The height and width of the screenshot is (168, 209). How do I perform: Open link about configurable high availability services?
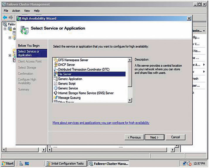click(101, 123)
